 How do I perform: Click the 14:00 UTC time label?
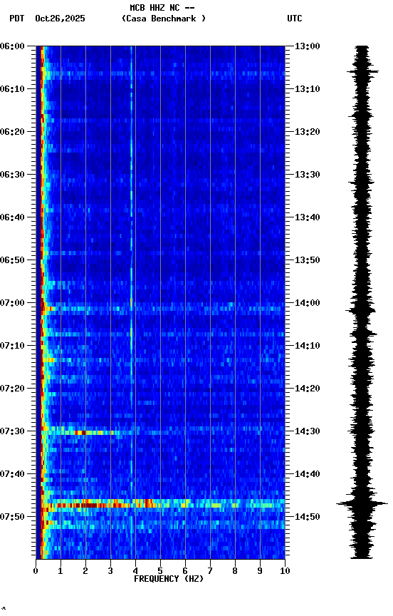point(308,303)
